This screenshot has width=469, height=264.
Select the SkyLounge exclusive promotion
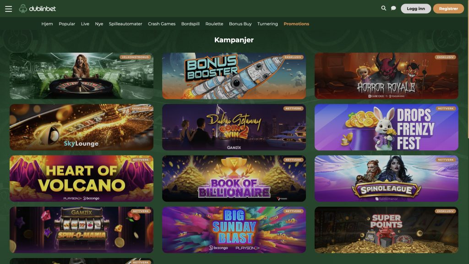click(x=82, y=127)
